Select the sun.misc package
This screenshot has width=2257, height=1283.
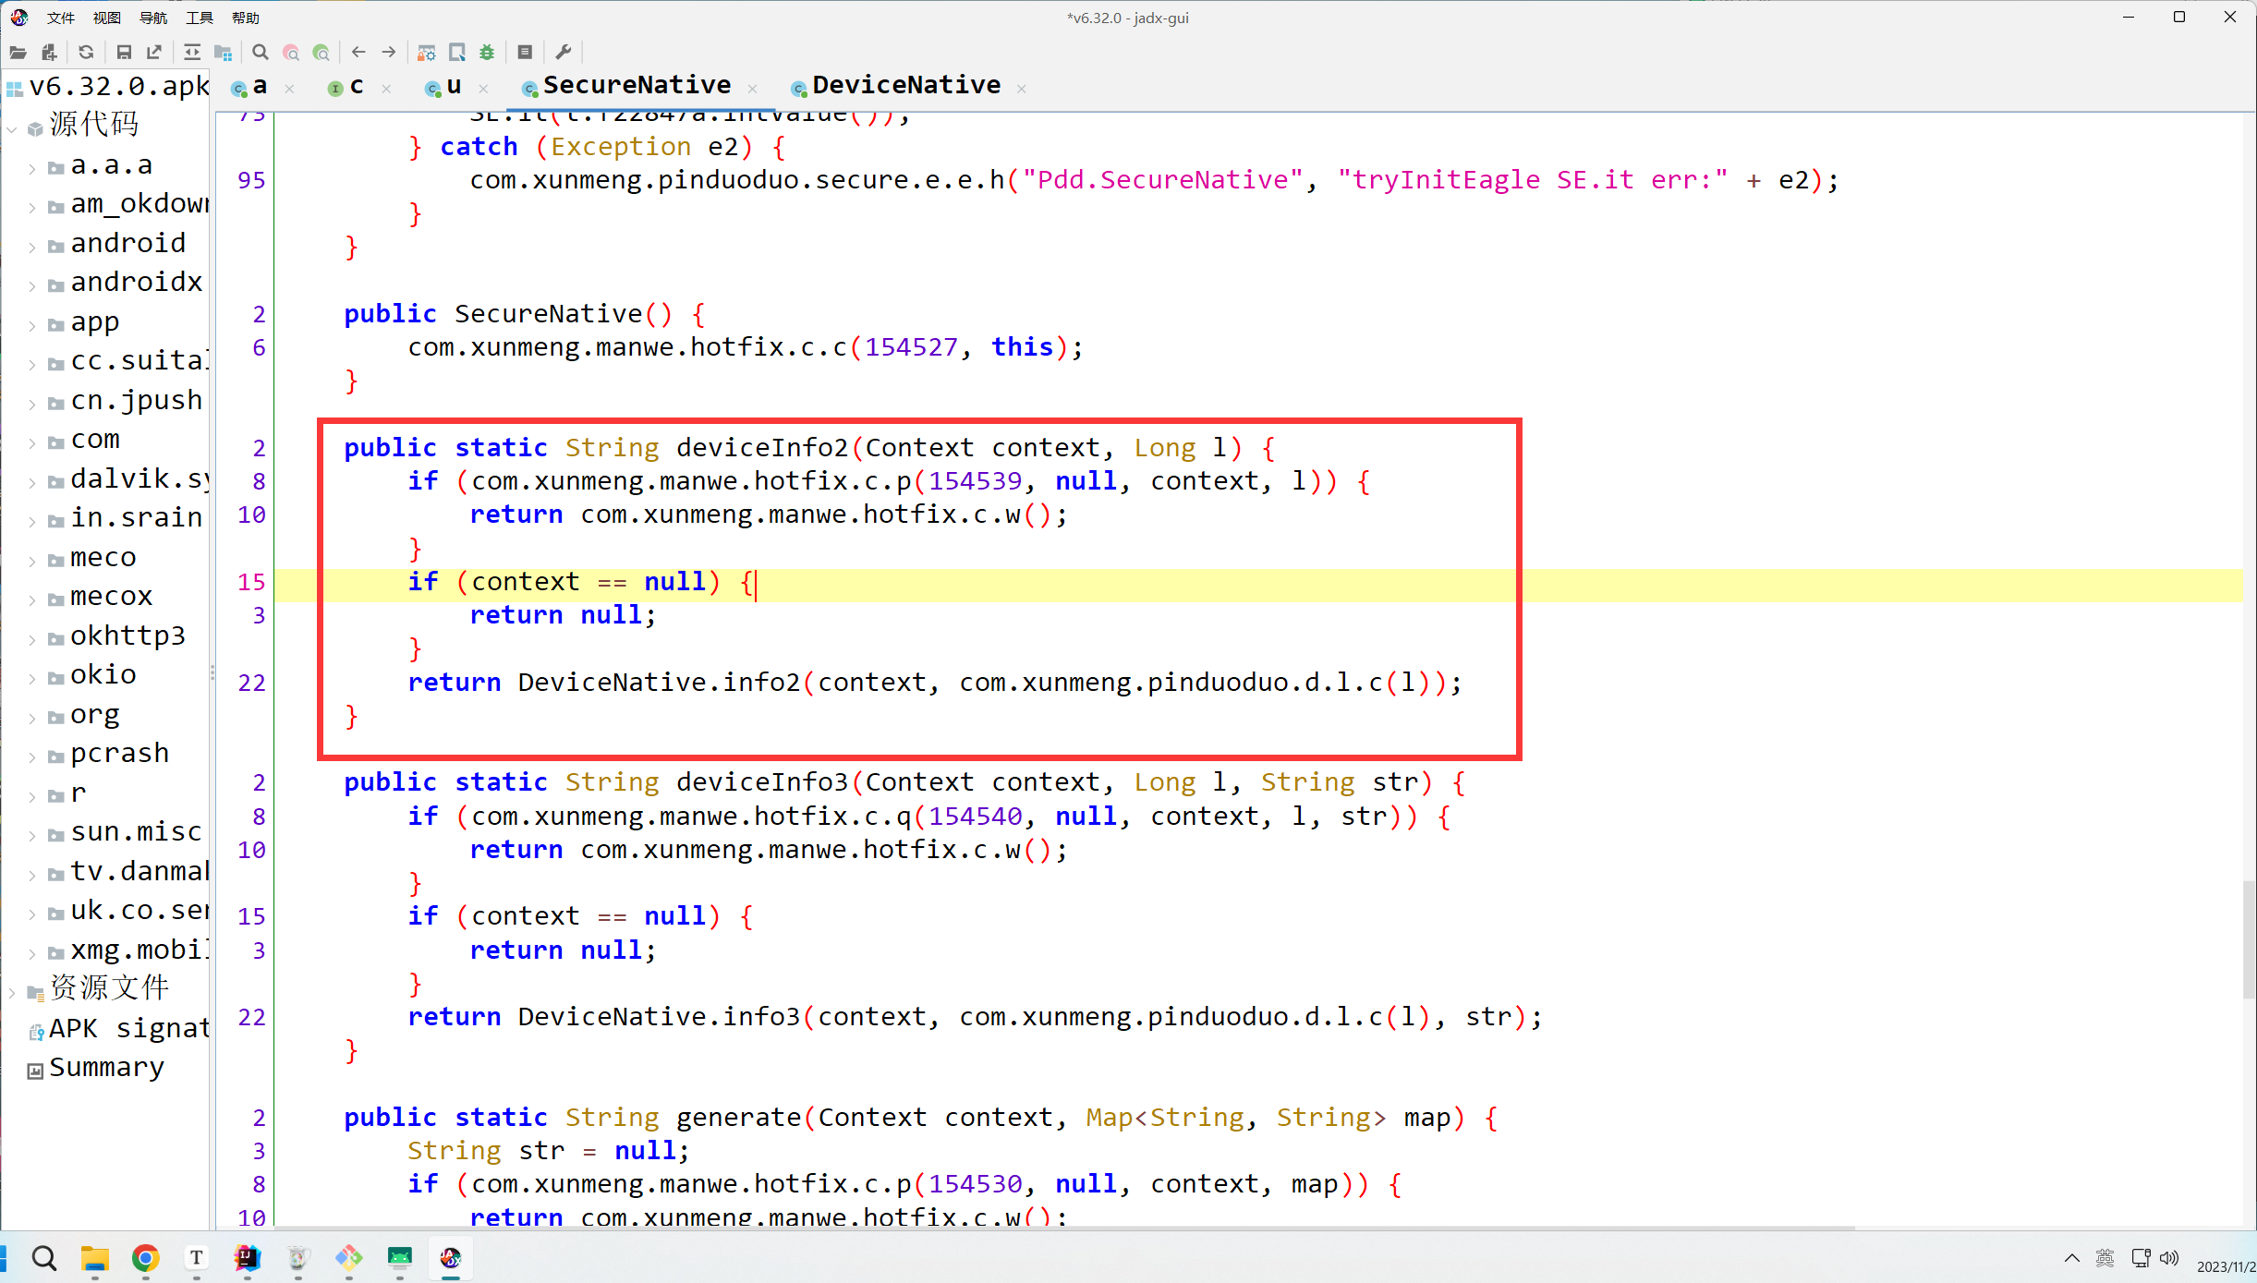pos(136,832)
